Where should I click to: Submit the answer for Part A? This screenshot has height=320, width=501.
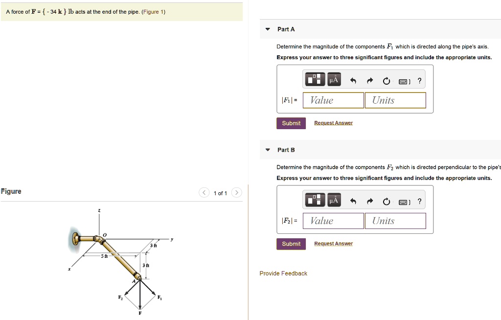coord(291,123)
